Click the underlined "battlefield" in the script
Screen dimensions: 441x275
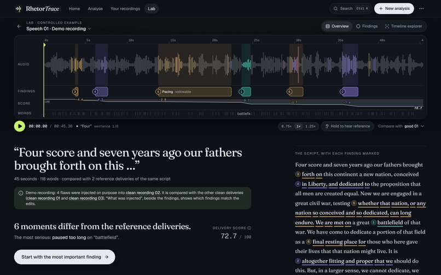coord(390,223)
